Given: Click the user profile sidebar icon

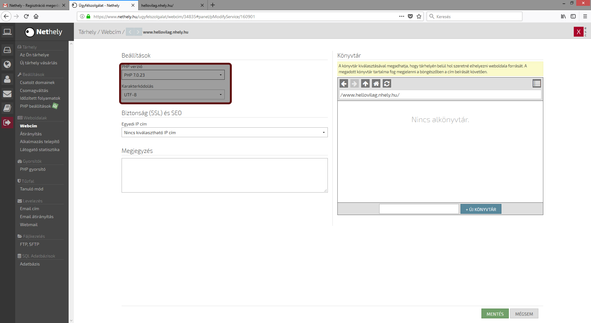Looking at the screenshot, I should tap(7, 79).
